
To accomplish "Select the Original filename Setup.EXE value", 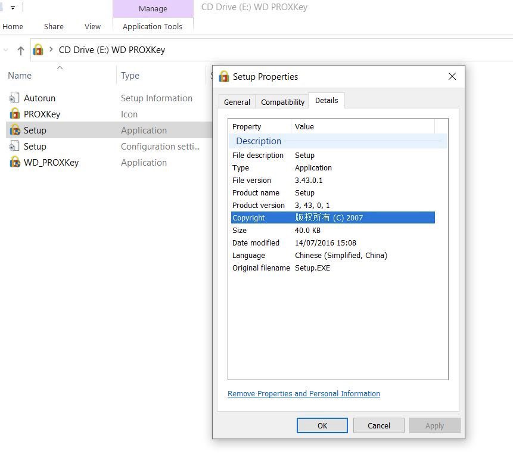I will 312,268.
